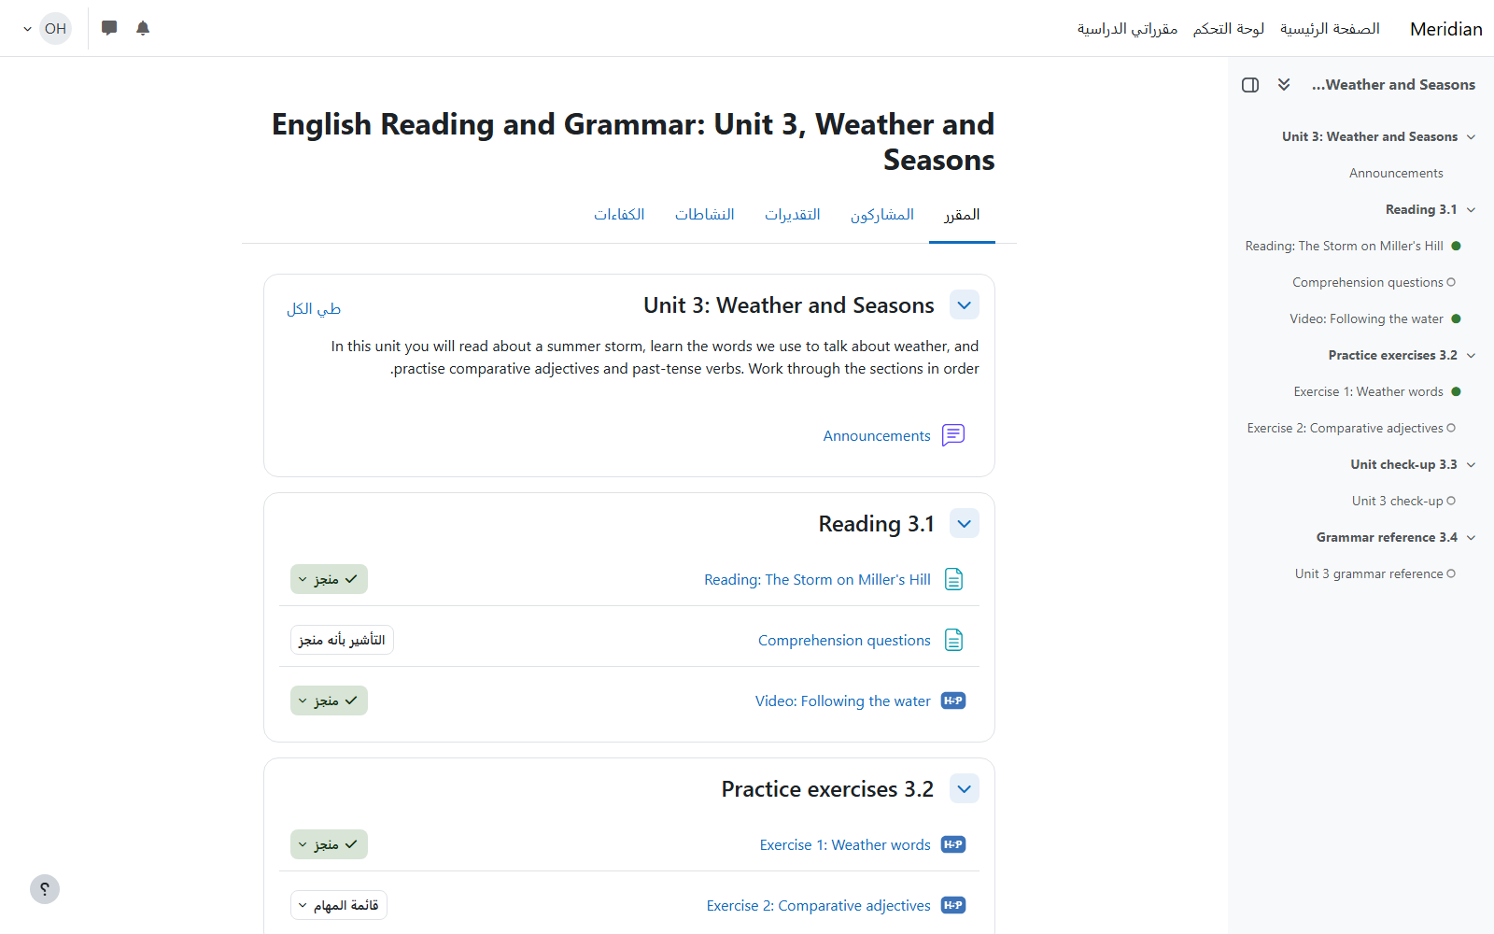Viewport: 1494px width, 934px height.
Task: Collapse the Unit 3: Weather and Seasons section
Action: click(x=965, y=304)
